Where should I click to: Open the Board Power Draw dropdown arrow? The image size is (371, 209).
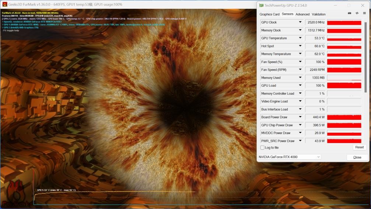tap(300, 117)
